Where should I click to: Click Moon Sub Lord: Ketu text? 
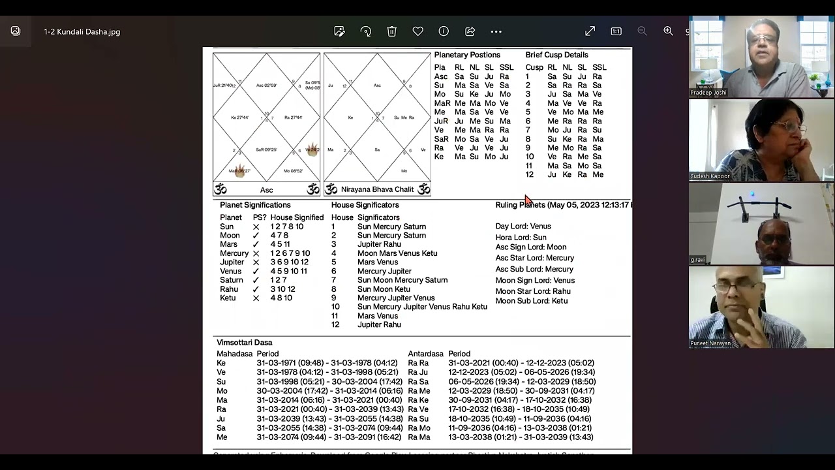(532, 301)
